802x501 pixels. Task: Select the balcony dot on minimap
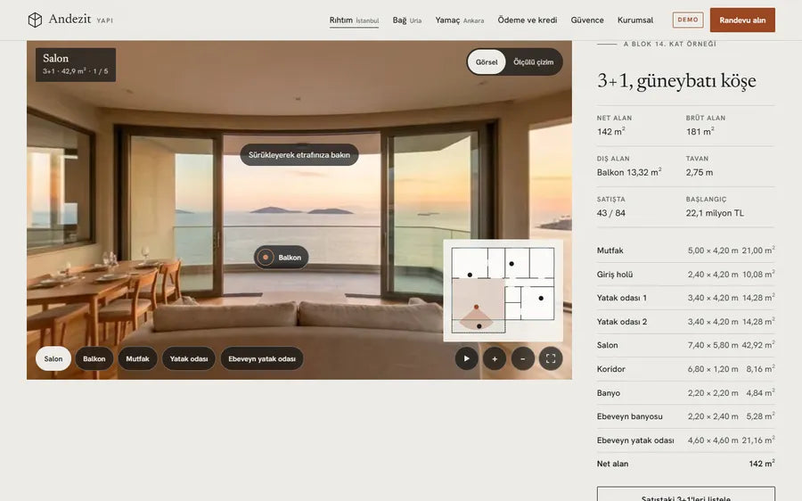click(x=479, y=326)
